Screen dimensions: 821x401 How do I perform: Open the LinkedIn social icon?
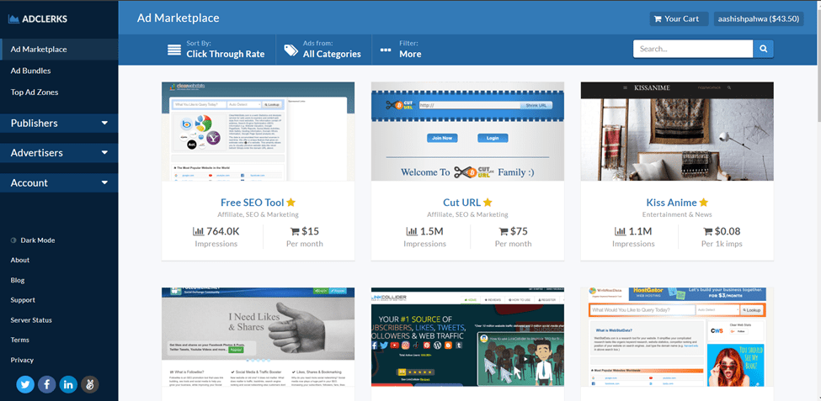click(68, 384)
